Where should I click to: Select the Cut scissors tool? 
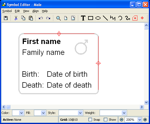click(16, 18)
